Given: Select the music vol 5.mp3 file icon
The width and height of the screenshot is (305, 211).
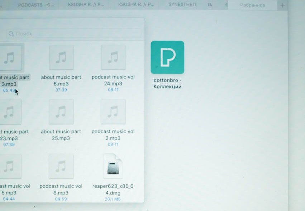Looking at the screenshot, I should (10, 166).
